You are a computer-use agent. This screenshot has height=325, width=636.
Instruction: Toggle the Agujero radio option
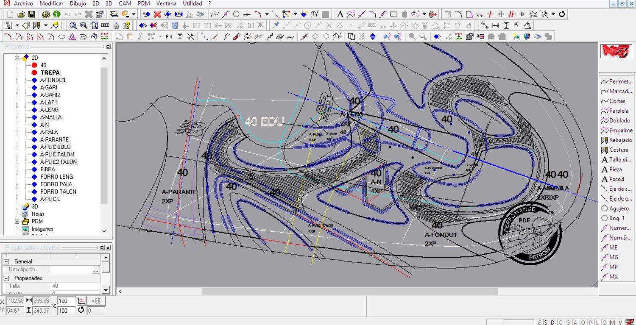pos(605,208)
